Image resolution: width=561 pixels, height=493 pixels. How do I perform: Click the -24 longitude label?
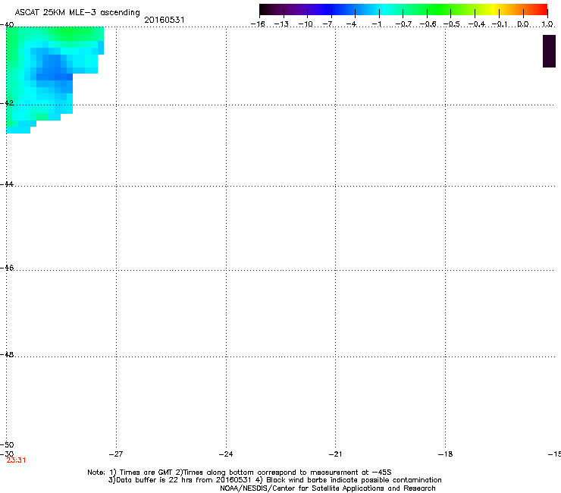point(226,454)
